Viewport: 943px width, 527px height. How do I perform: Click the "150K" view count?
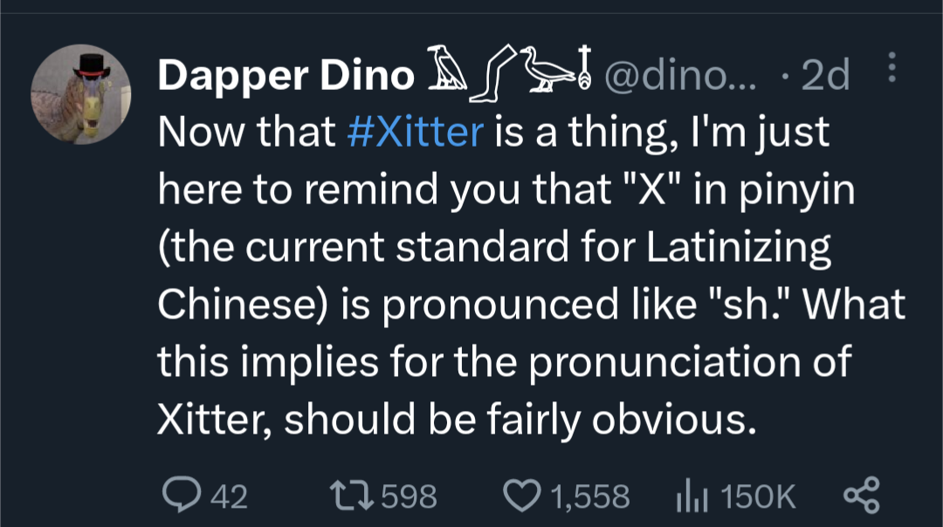pyautogui.click(x=760, y=495)
